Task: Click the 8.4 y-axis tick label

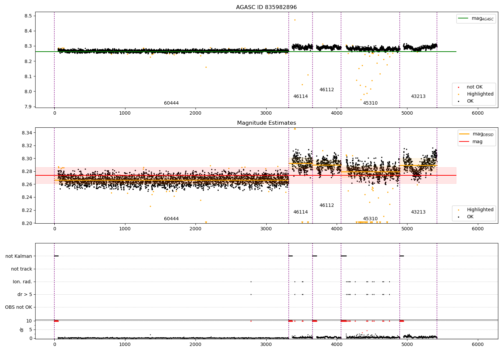Action: click(28, 31)
